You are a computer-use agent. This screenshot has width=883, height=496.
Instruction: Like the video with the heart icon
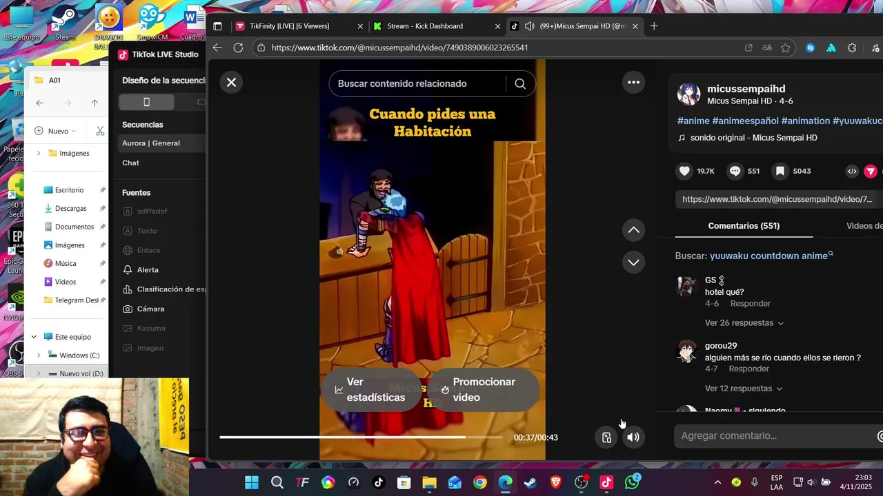pyautogui.click(x=684, y=171)
